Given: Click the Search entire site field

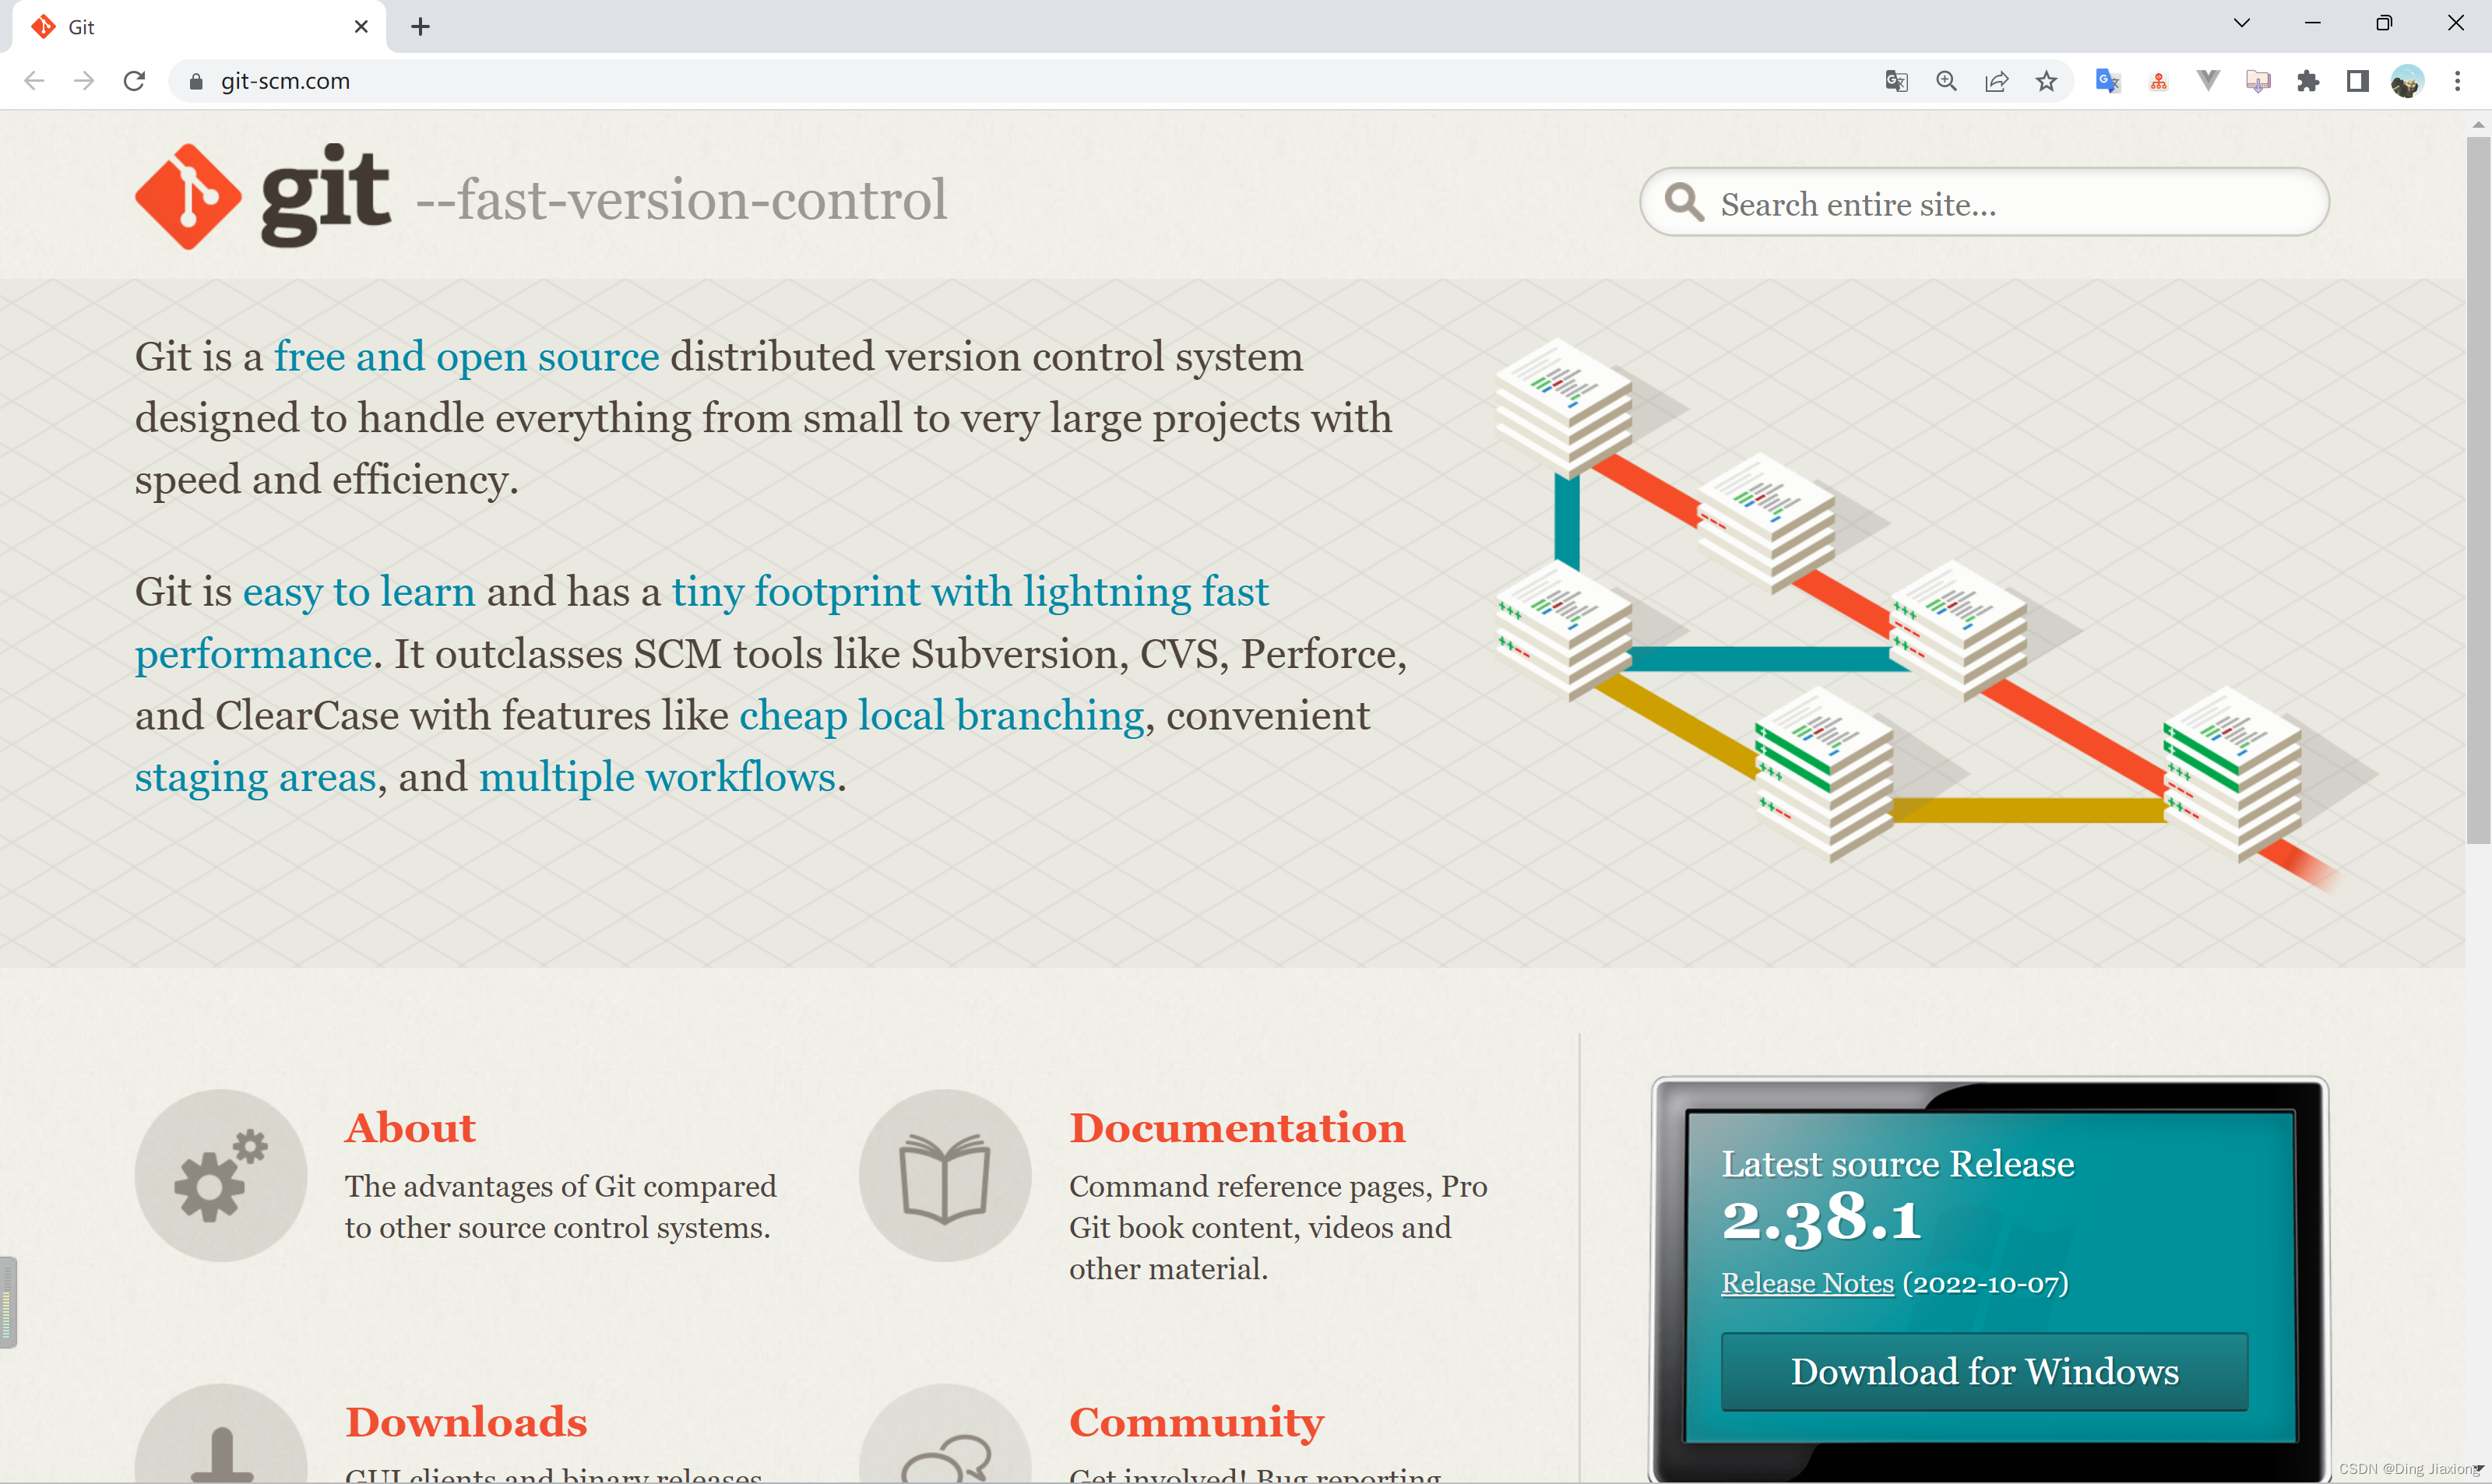Looking at the screenshot, I should [x=1984, y=203].
